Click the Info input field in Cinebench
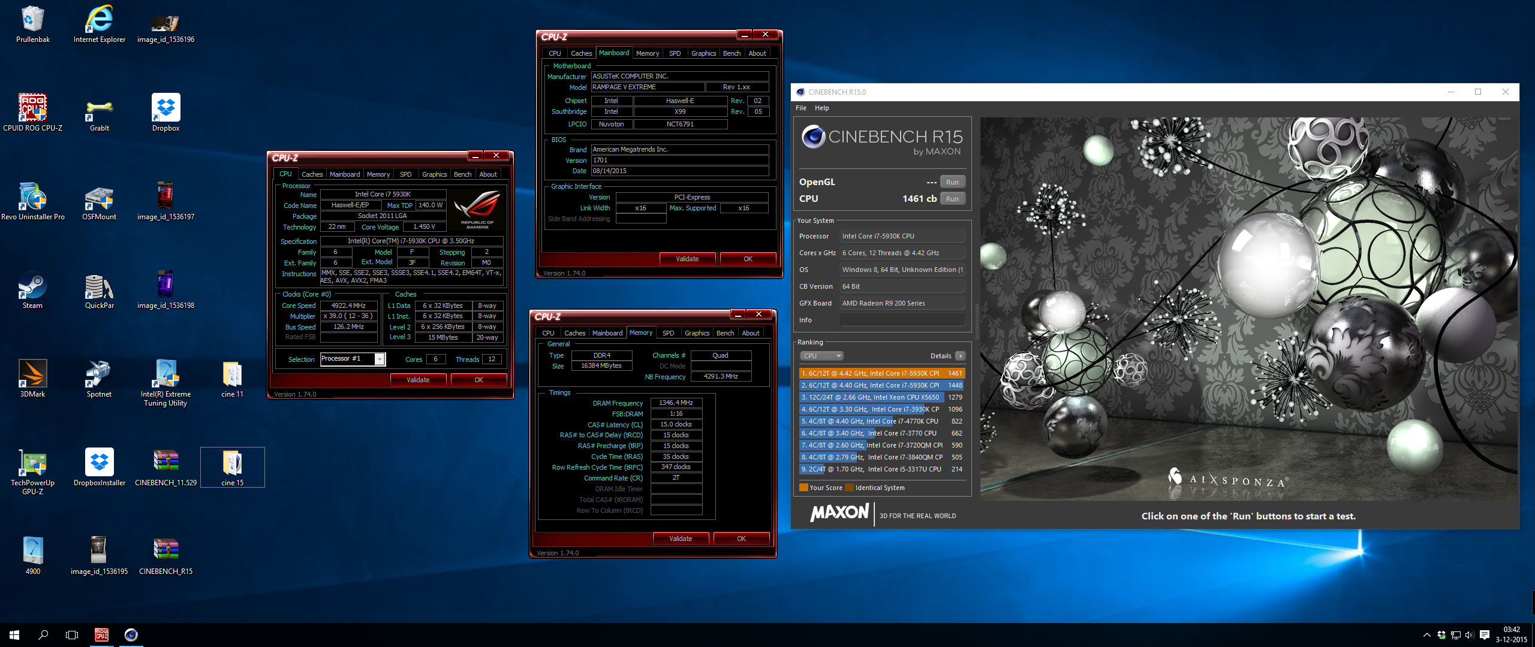The width and height of the screenshot is (1535, 647). (x=902, y=320)
